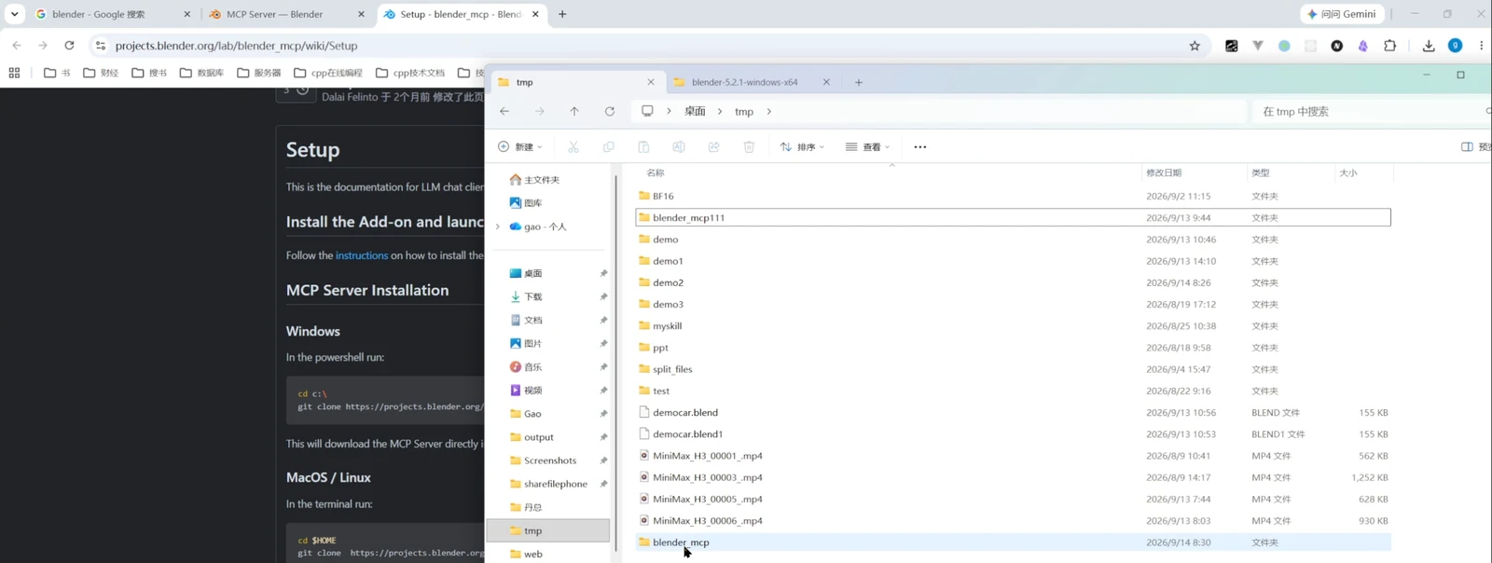Click 桌面 in the breadcrumb path
The width and height of the screenshot is (1492, 563).
(696, 111)
